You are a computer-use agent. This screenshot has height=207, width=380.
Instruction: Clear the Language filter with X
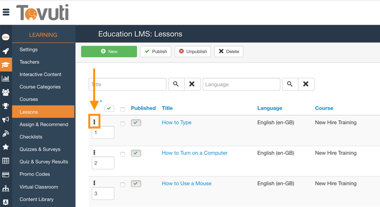pyautogui.click(x=306, y=84)
